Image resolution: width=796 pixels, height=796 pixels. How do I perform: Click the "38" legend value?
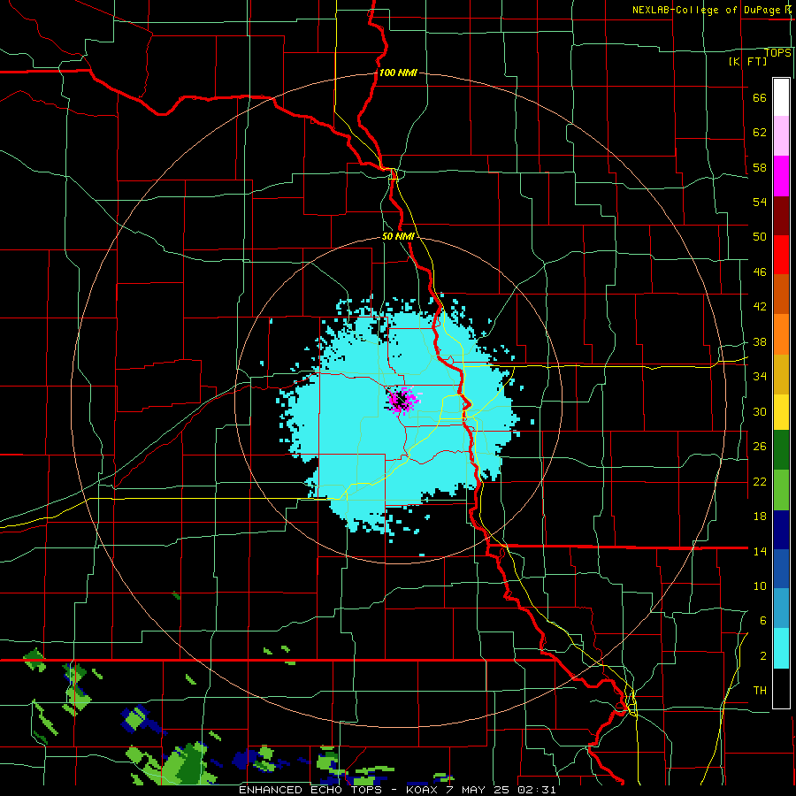pos(760,341)
